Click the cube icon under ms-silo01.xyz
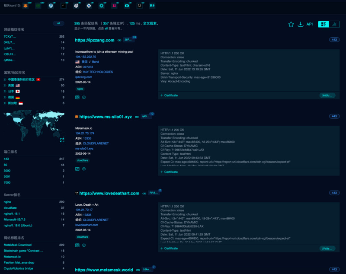 click(83, 169)
